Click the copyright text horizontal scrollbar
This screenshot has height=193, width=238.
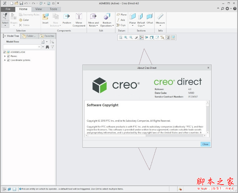click(x=146, y=136)
